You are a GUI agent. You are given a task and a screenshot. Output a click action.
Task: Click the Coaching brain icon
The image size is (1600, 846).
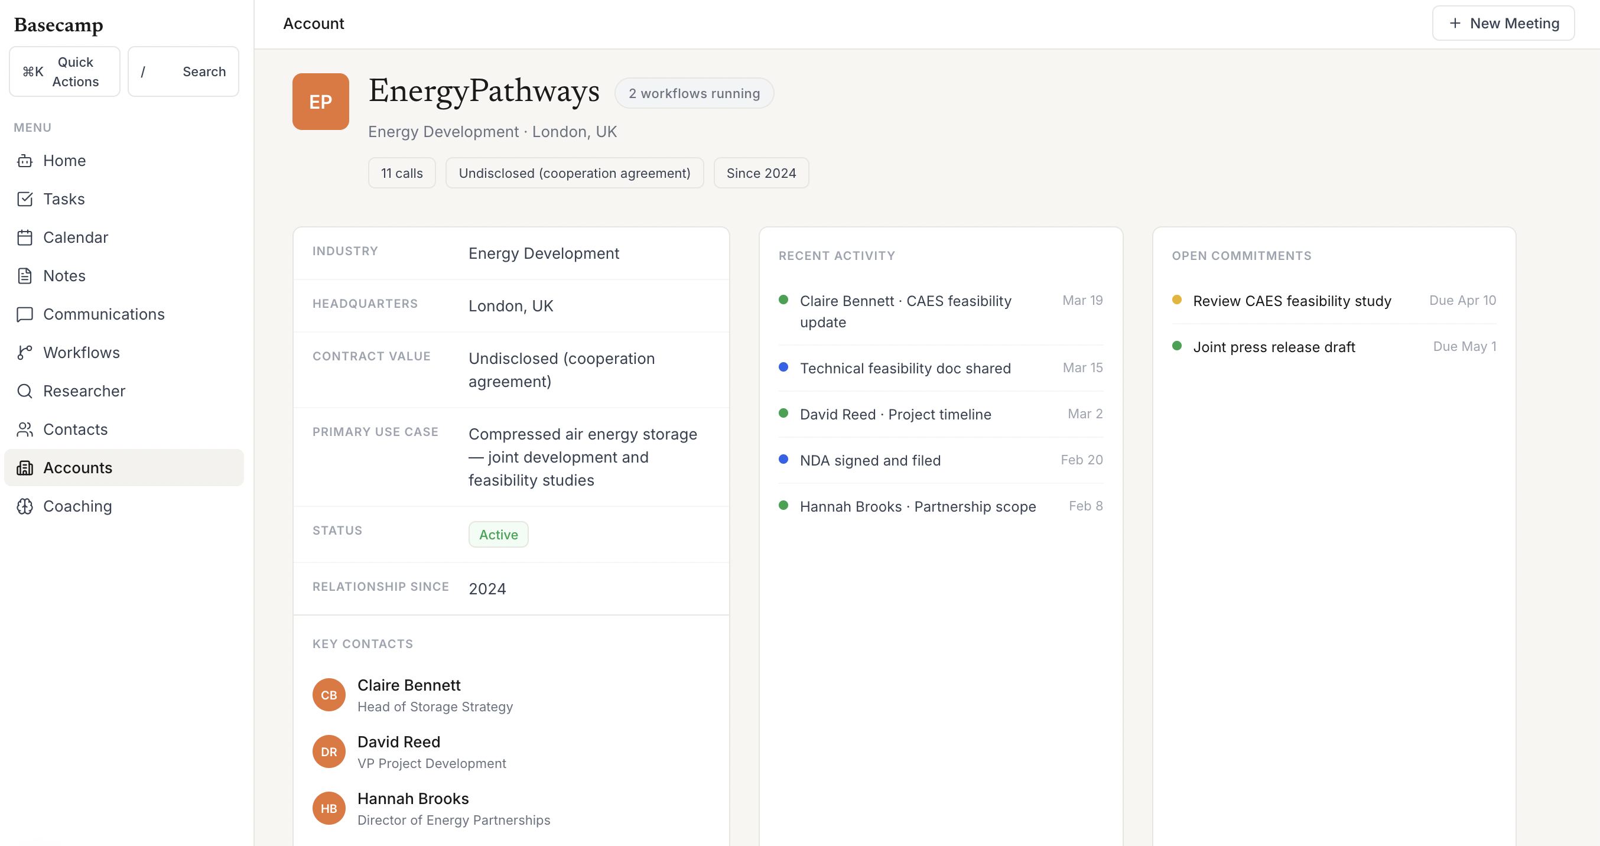pos(25,506)
